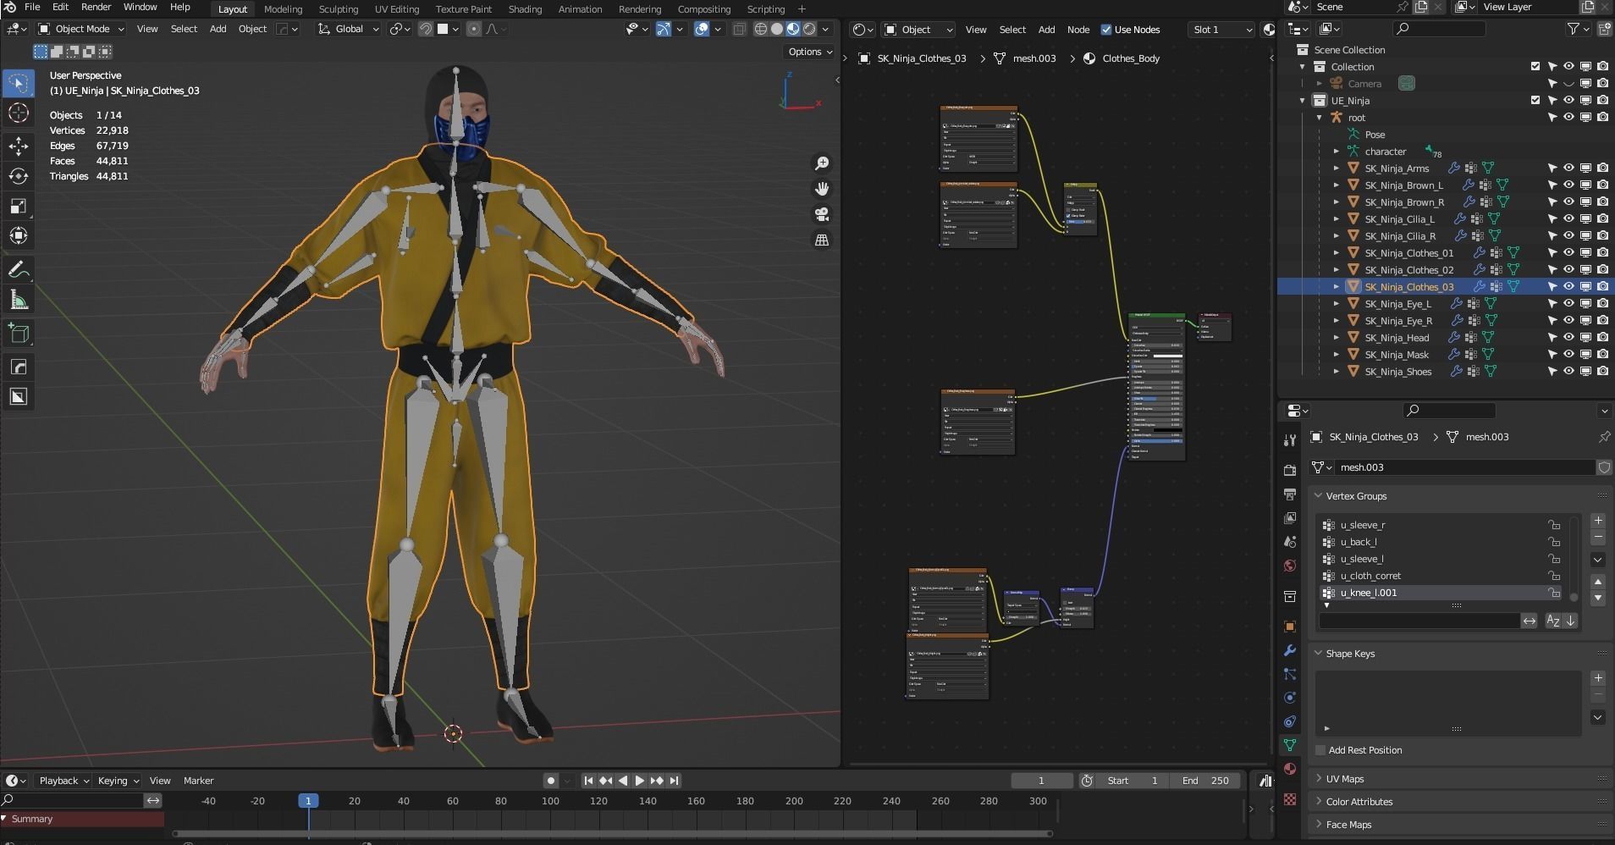Activate the Scale tool
Viewport: 1615px width, 845px height.
coord(19,206)
